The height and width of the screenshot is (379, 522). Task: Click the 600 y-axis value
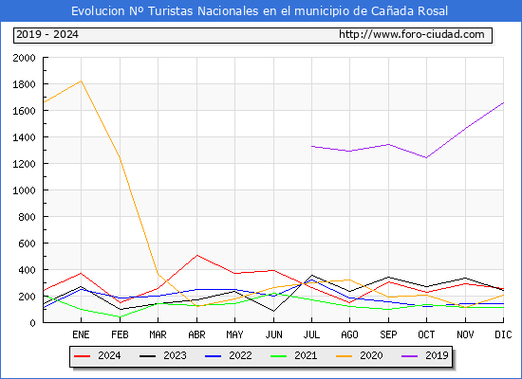click(x=27, y=244)
